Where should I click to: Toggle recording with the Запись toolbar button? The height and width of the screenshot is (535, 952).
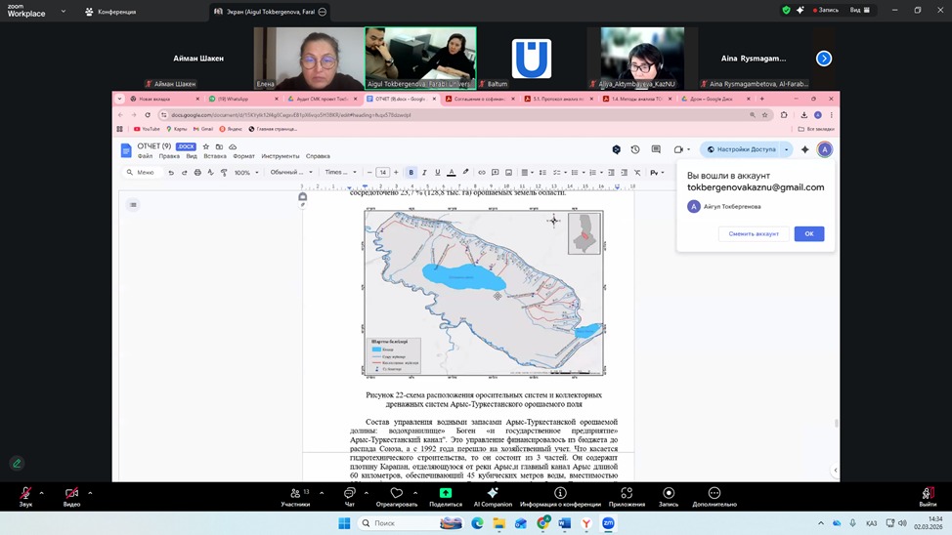(x=669, y=494)
